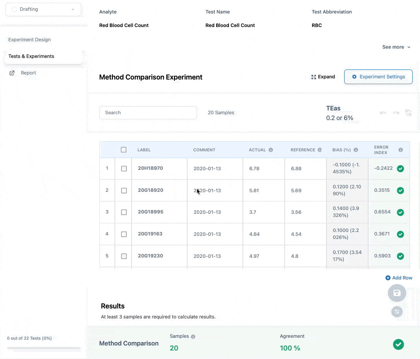Click the green check for sample 20G18995

click(401, 212)
